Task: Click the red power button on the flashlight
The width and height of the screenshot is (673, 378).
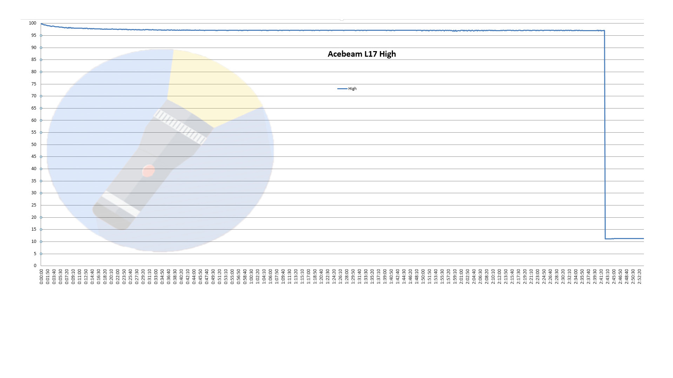Action: (x=148, y=170)
